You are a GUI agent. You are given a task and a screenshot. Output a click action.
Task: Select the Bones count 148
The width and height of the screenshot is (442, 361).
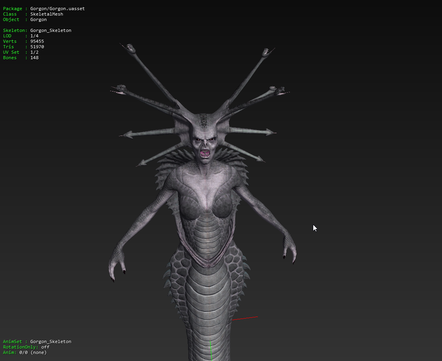point(34,58)
